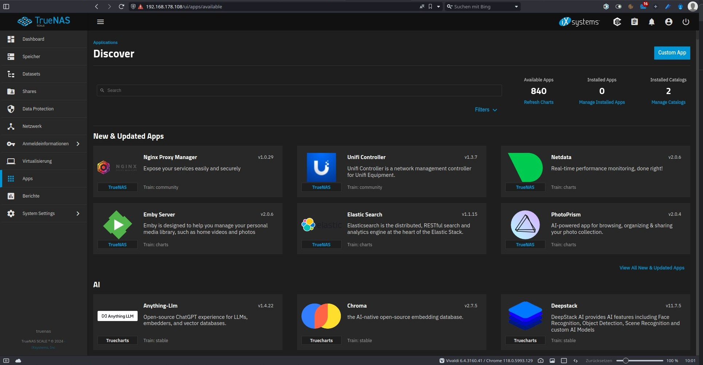This screenshot has width=703, height=365.
Task: Click the Apps grid icon
Action: [11, 179]
